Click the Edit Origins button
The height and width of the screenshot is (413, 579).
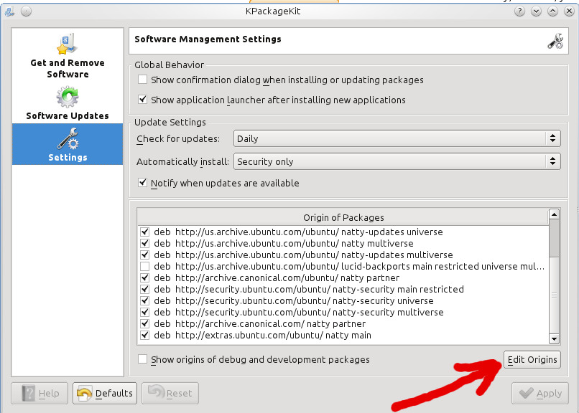[x=532, y=360]
